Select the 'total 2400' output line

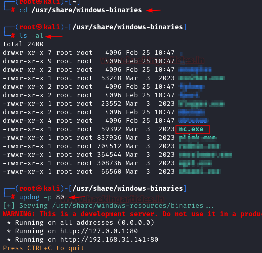point(23,44)
